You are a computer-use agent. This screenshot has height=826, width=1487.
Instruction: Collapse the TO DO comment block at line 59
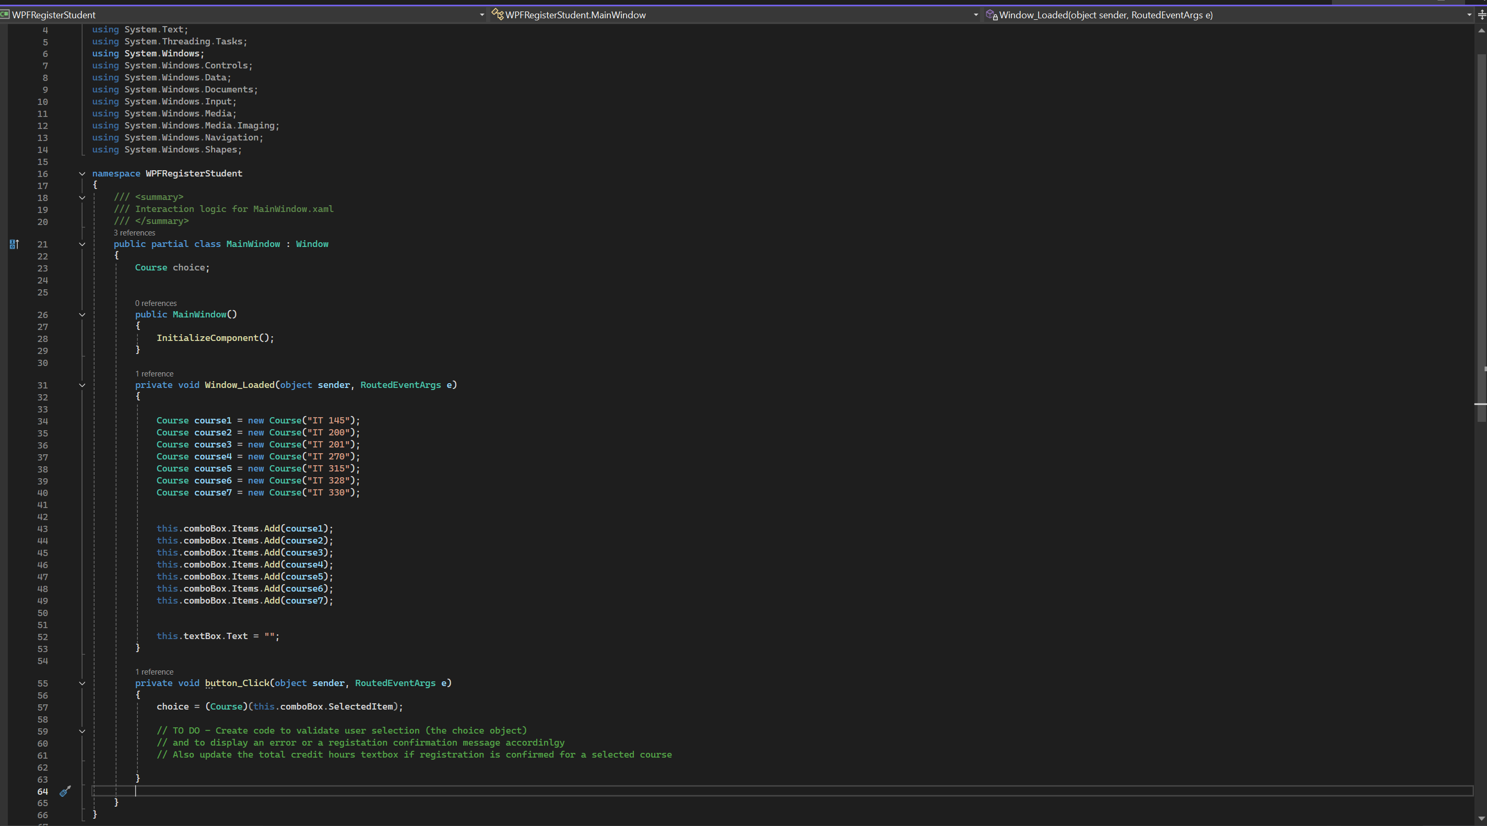tap(82, 731)
